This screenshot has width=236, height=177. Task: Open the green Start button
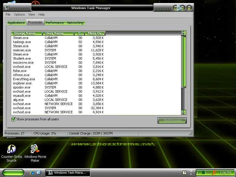point(13,173)
